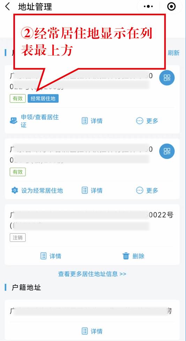Click 刷新 to reload address list
Viewport: 186px width, 341px height.
click(174, 53)
